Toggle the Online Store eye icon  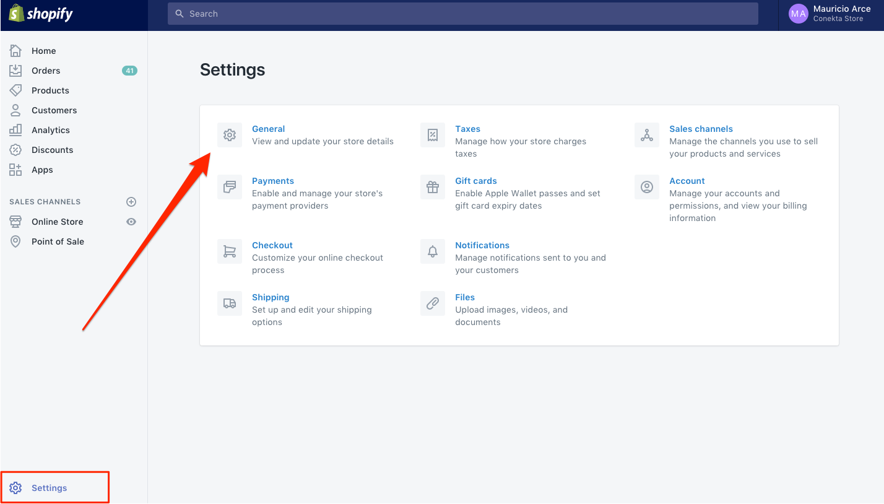(x=131, y=222)
